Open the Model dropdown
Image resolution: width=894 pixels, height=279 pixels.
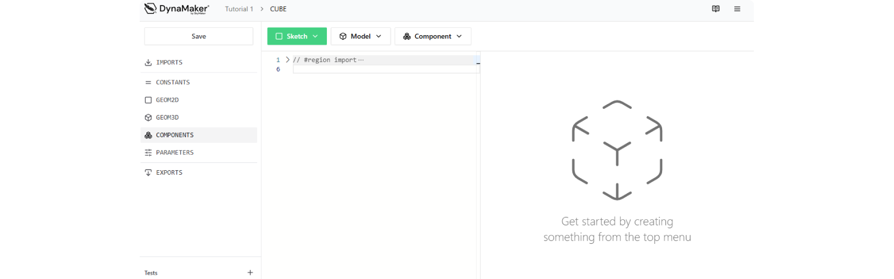pos(360,36)
